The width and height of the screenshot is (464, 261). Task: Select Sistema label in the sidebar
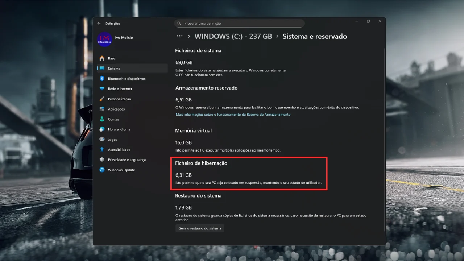[x=114, y=69]
